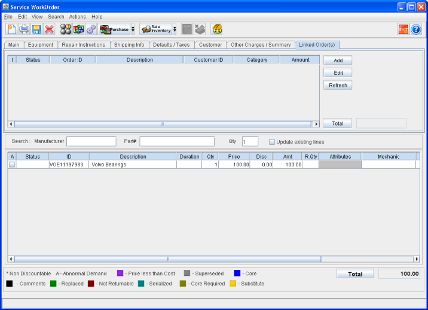428x310 pixels.
Task: Click the Amount column header
Action: click(x=300, y=60)
